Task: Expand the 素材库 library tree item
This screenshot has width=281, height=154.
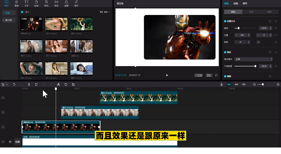Action: pos(9,20)
